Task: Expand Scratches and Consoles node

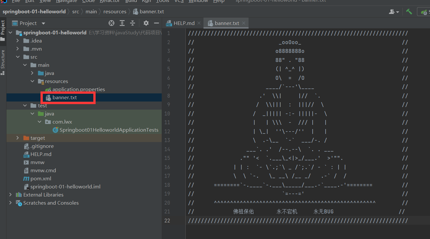Action: coord(11,203)
